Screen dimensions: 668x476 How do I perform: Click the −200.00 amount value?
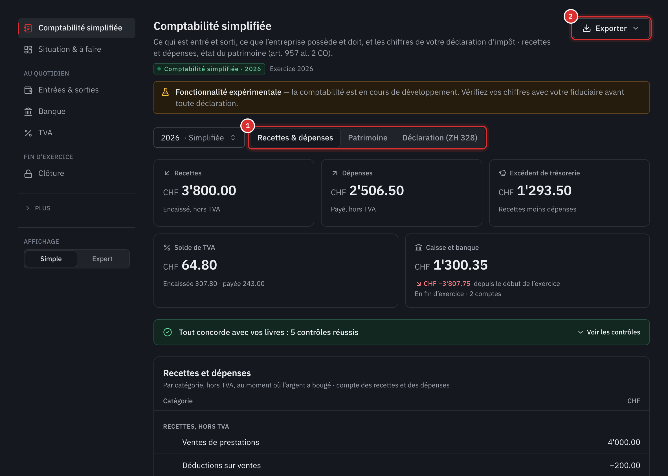click(625, 465)
